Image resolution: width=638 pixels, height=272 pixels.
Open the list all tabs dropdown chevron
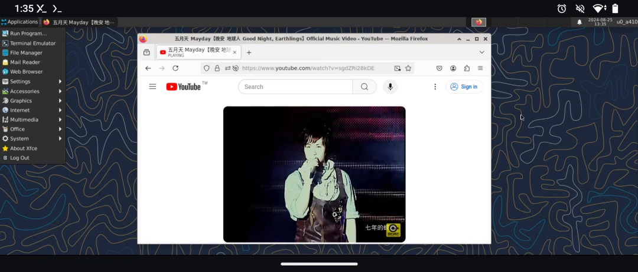click(x=481, y=52)
